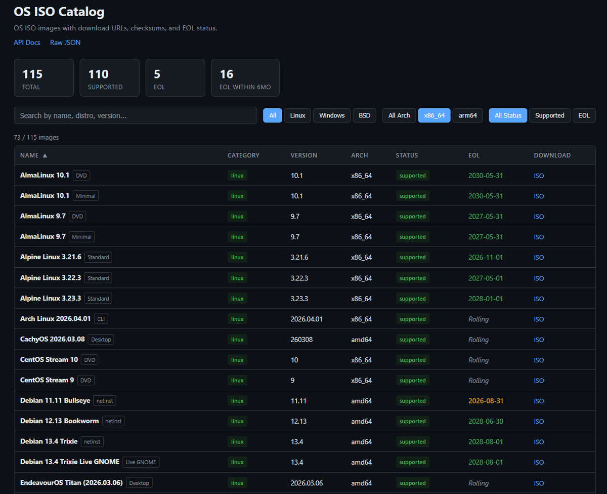Click the orange 2026-08-31 EOL date
607x494 pixels.
pos(486,401)
